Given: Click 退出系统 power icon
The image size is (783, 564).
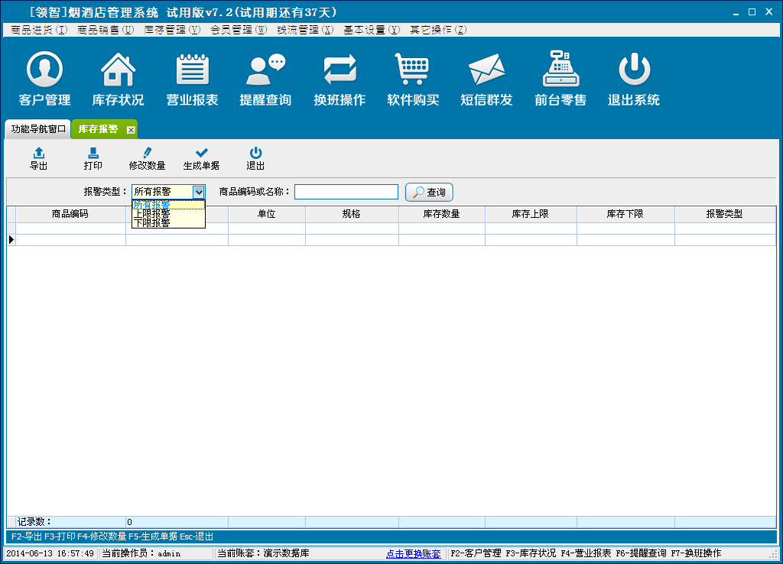Looking at the screenshot, I should click(x=634, y=71).
